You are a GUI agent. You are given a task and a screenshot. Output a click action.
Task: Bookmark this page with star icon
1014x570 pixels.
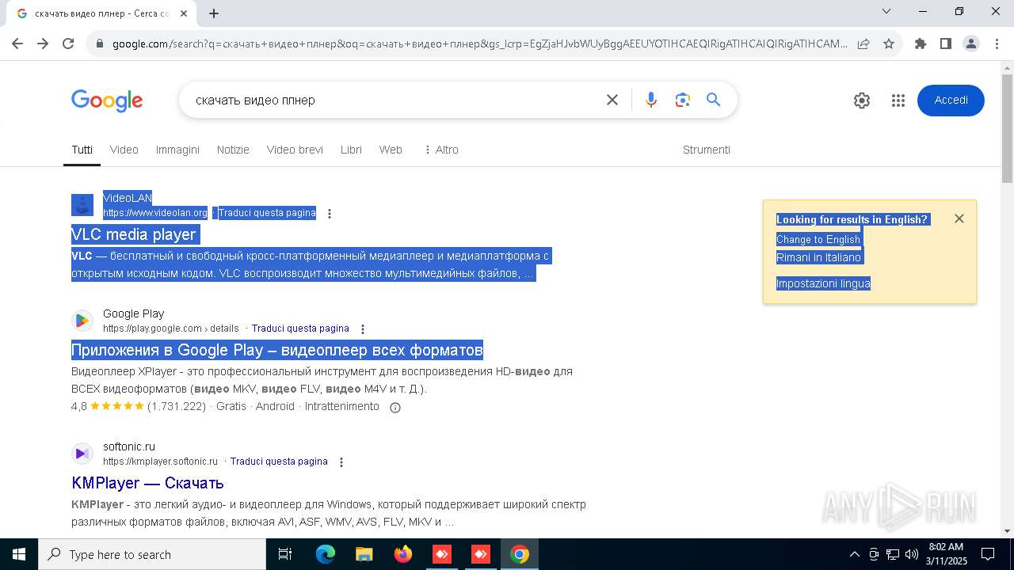coord(889,44)
